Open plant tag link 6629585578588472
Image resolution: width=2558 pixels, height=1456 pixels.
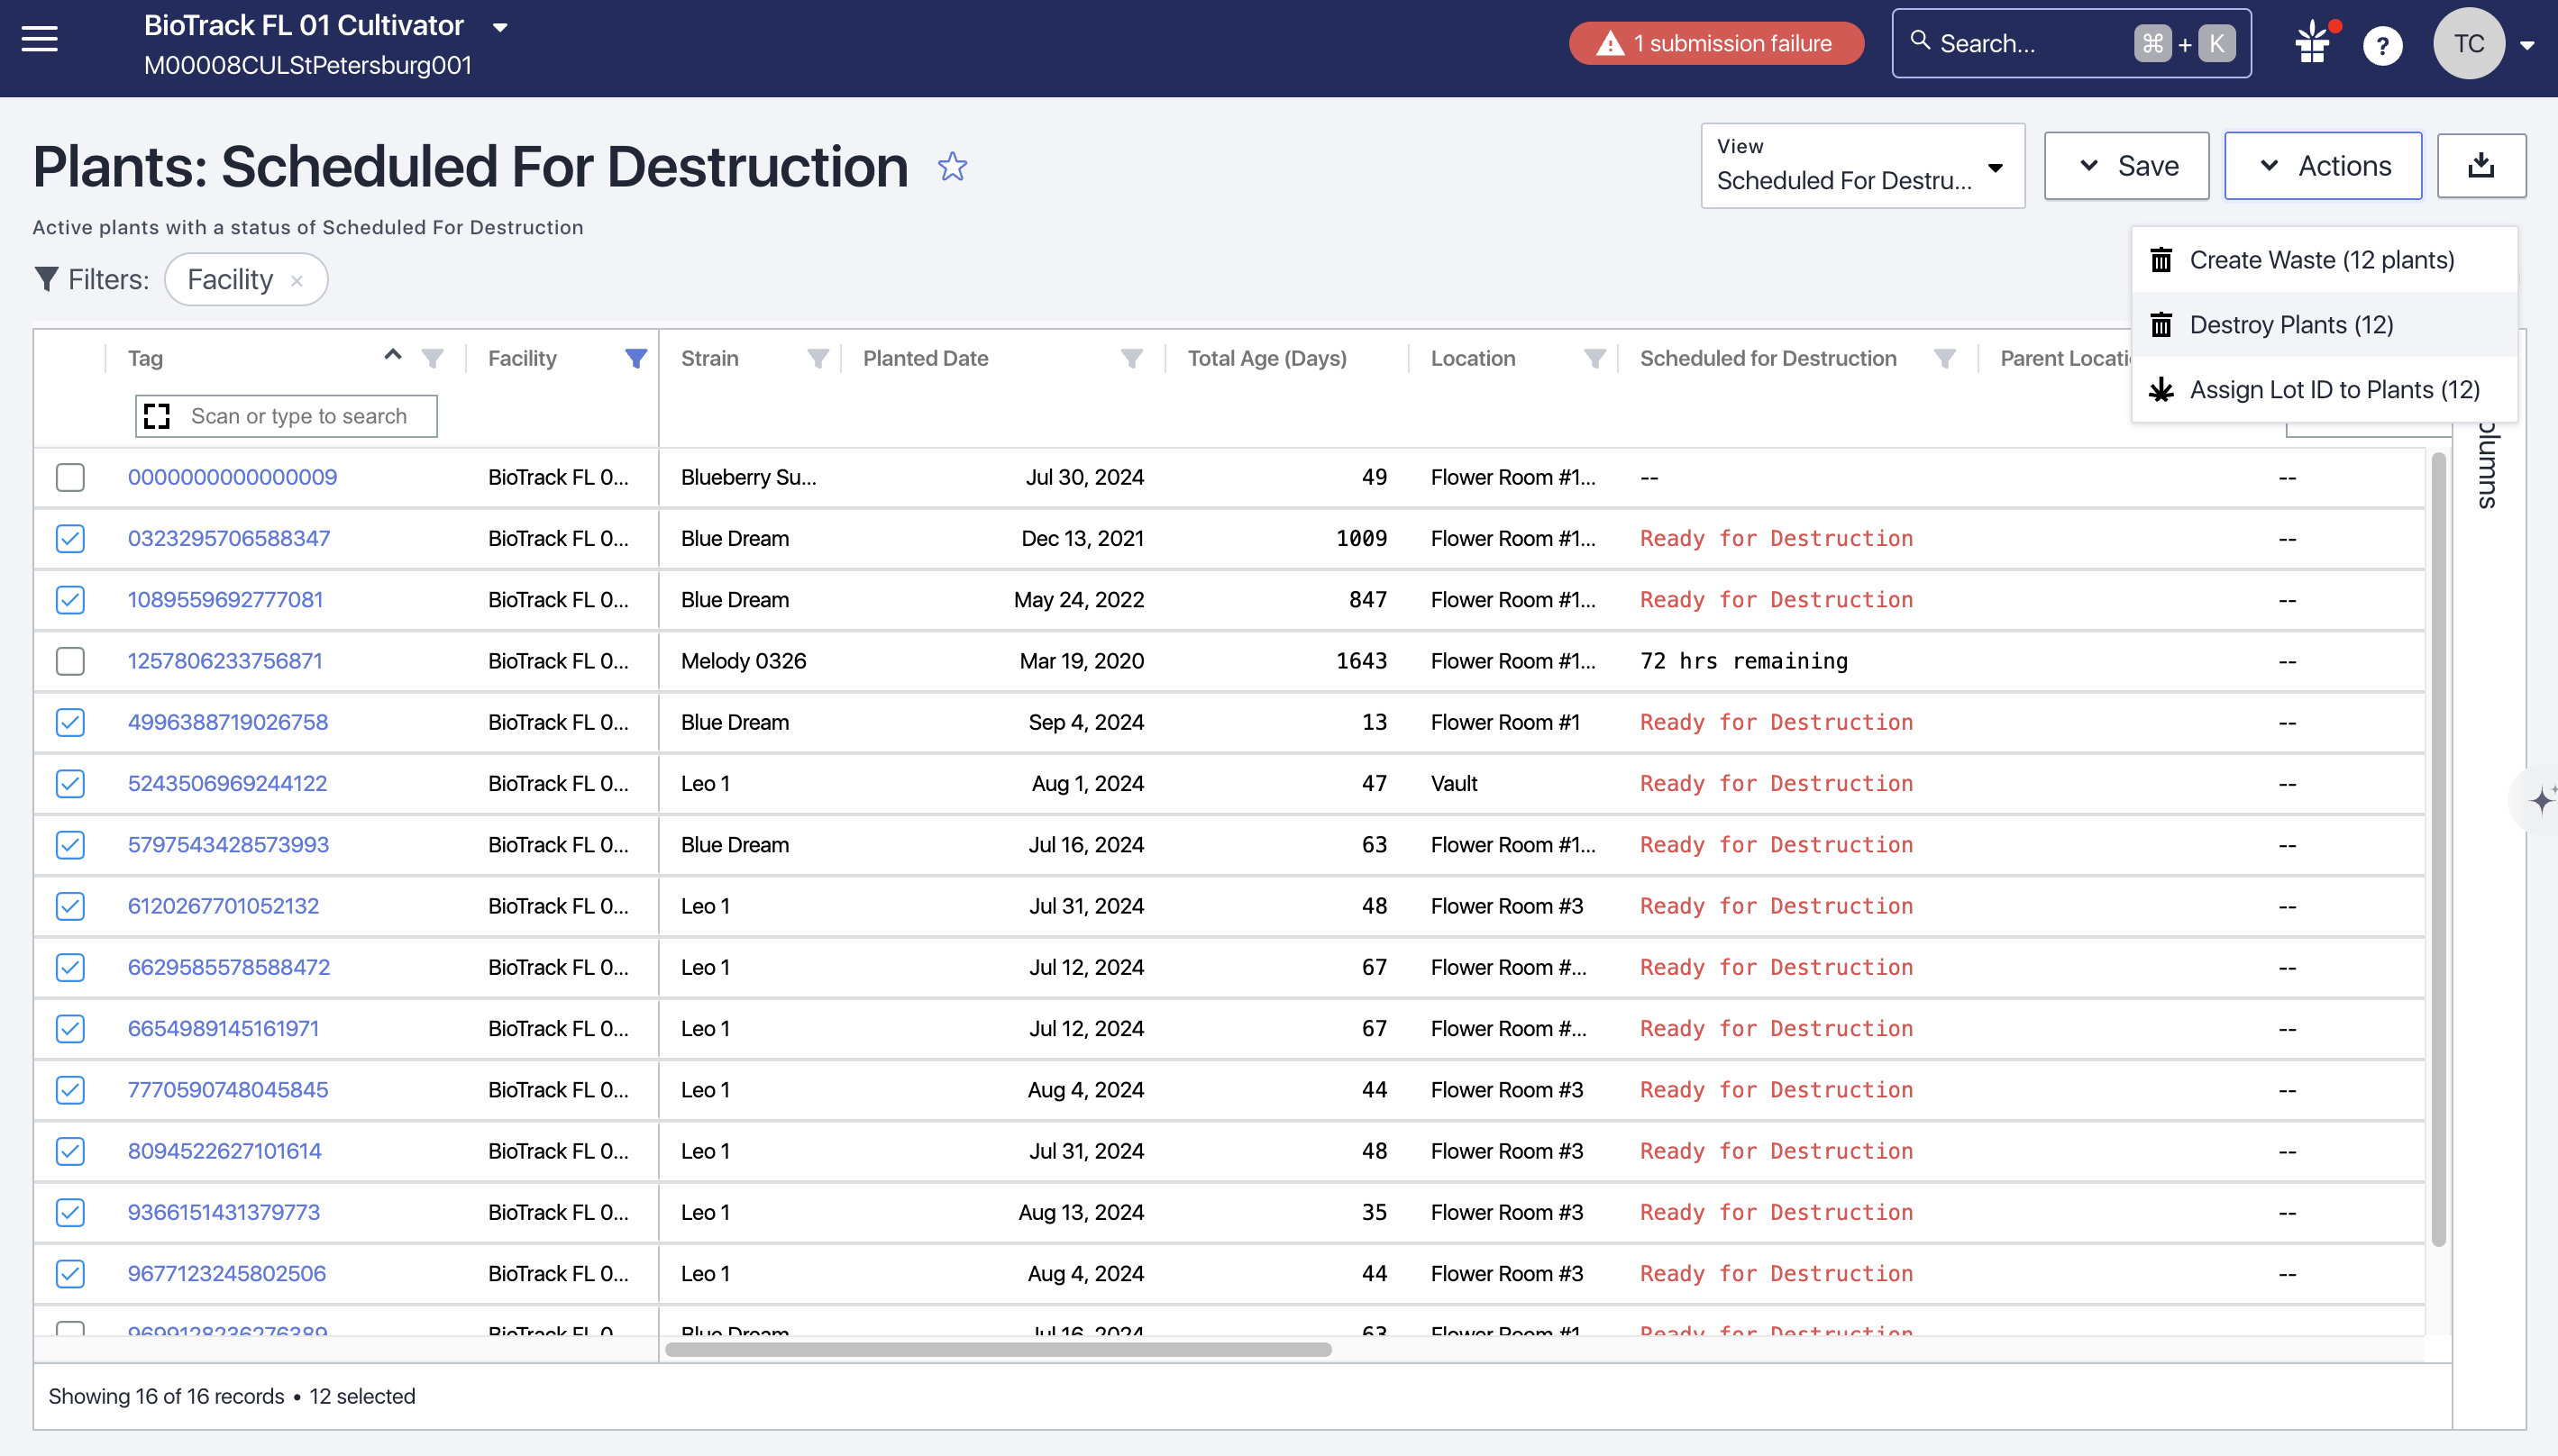229,967
